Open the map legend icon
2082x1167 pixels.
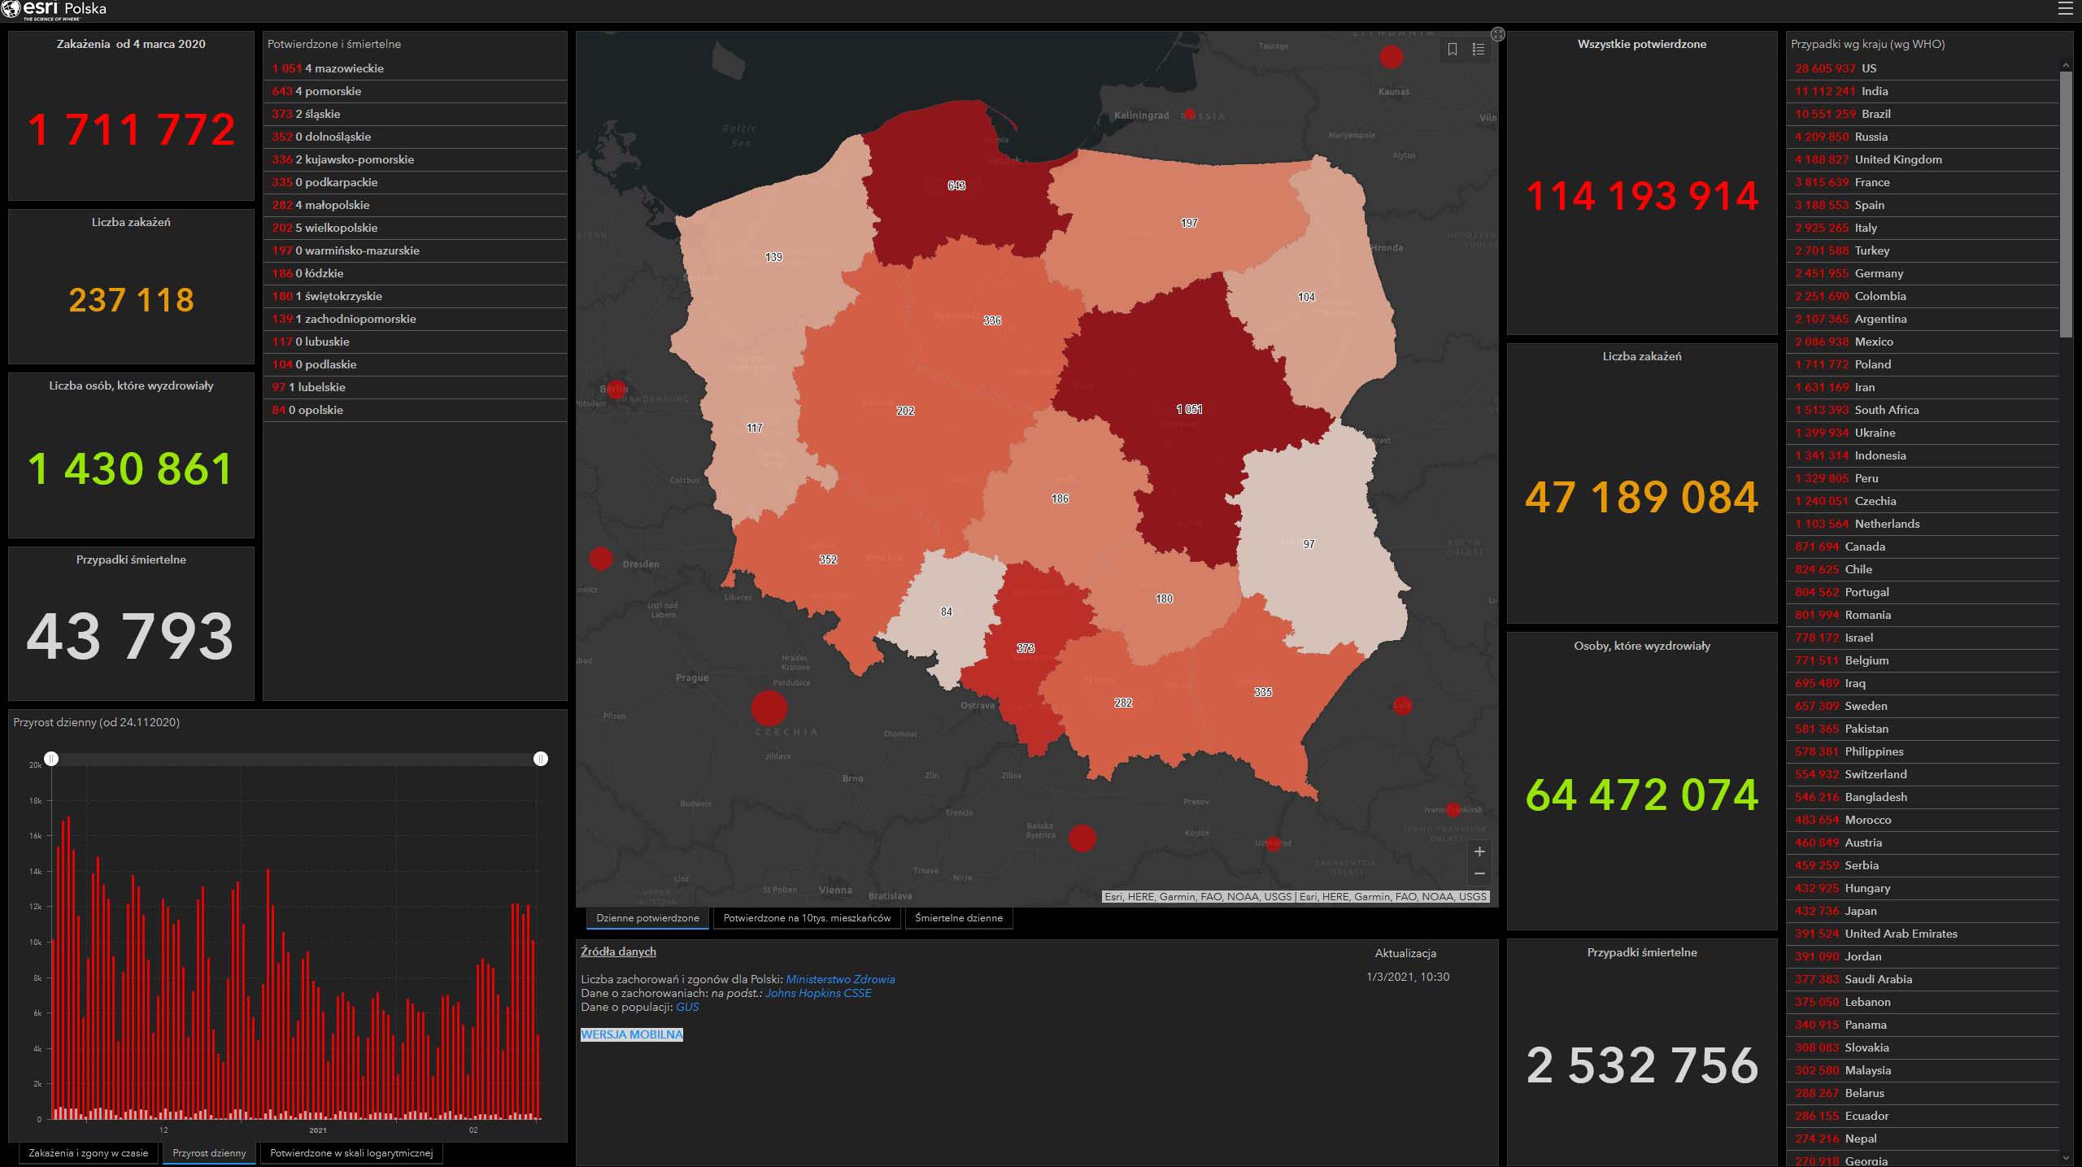[x=1479, y=50]
